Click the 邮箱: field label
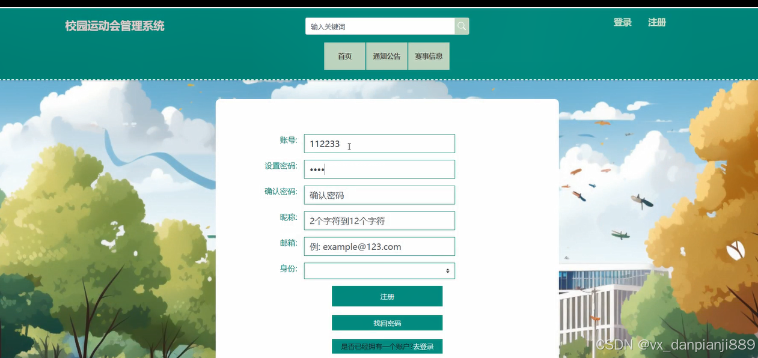 tap(288, 243)
